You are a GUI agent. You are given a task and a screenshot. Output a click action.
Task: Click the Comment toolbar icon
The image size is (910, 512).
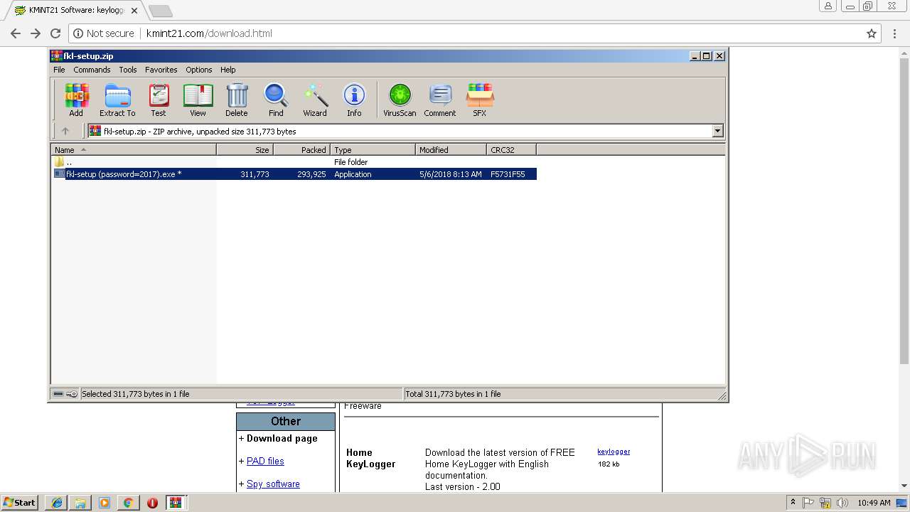pyautogui.click(x=440, y=100)
